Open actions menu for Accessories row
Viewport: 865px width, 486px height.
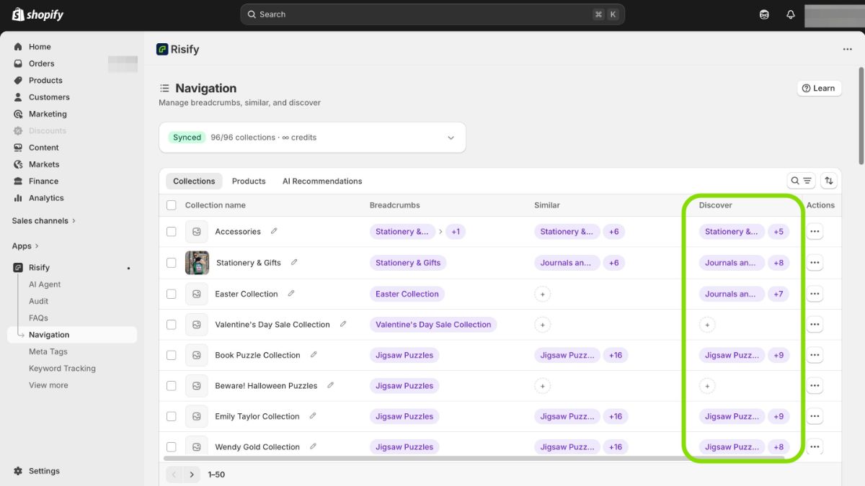coord(815,232)
